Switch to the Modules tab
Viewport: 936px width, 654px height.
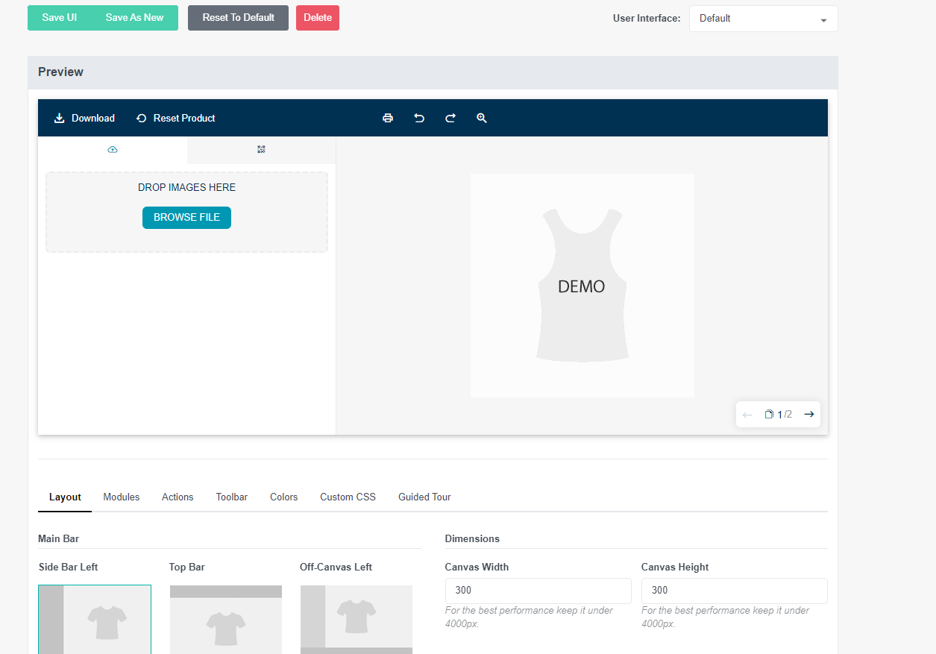122,497
